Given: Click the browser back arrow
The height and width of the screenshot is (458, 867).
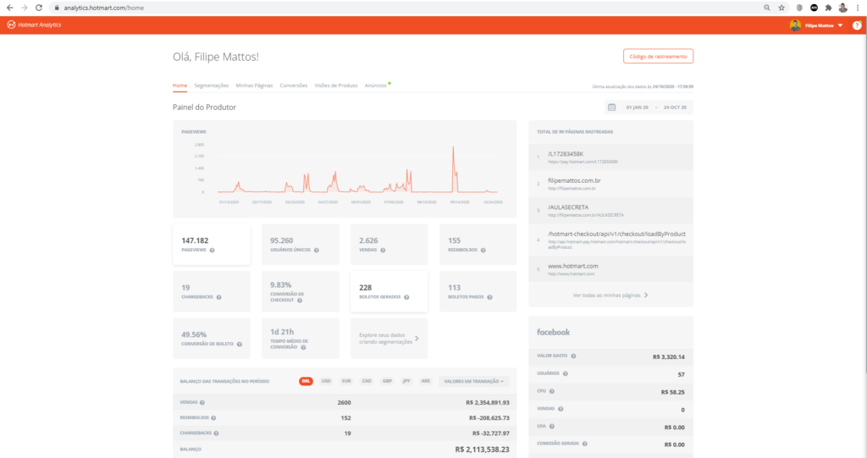Looking at the screenshot, I should [x=9, y=8].
